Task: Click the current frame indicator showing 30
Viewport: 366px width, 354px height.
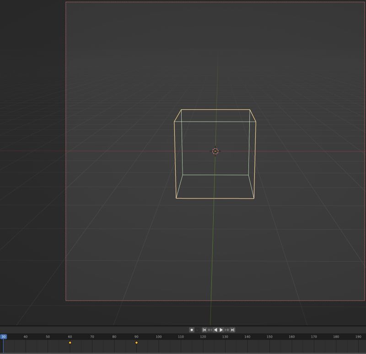Action: [4, 336]
